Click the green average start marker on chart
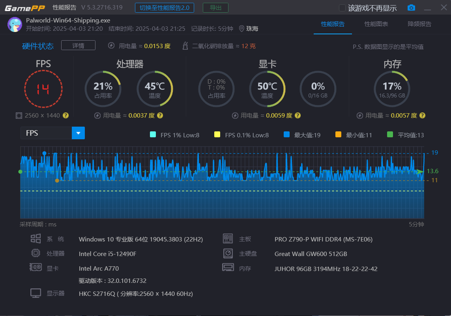Viewport: 451px width, 316px height. (20, 172)
